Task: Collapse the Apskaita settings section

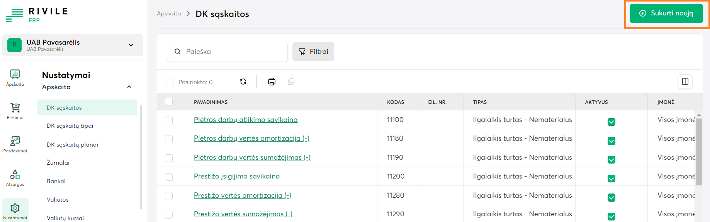Action: pyautogui.click(x=129, y=87)
